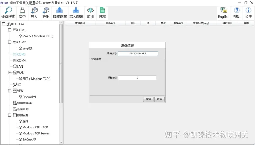This screenshot has width=255, height=145.
Task: Open the Monitor (监视) eye icon
Action: 90,10
